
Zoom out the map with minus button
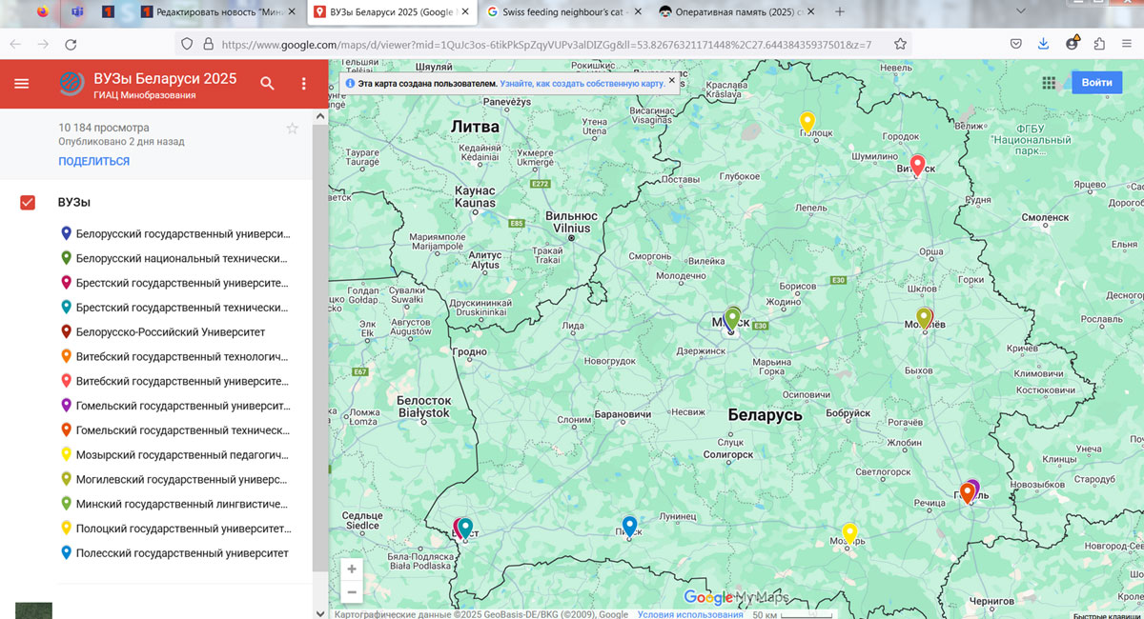(x=352, y=592)
